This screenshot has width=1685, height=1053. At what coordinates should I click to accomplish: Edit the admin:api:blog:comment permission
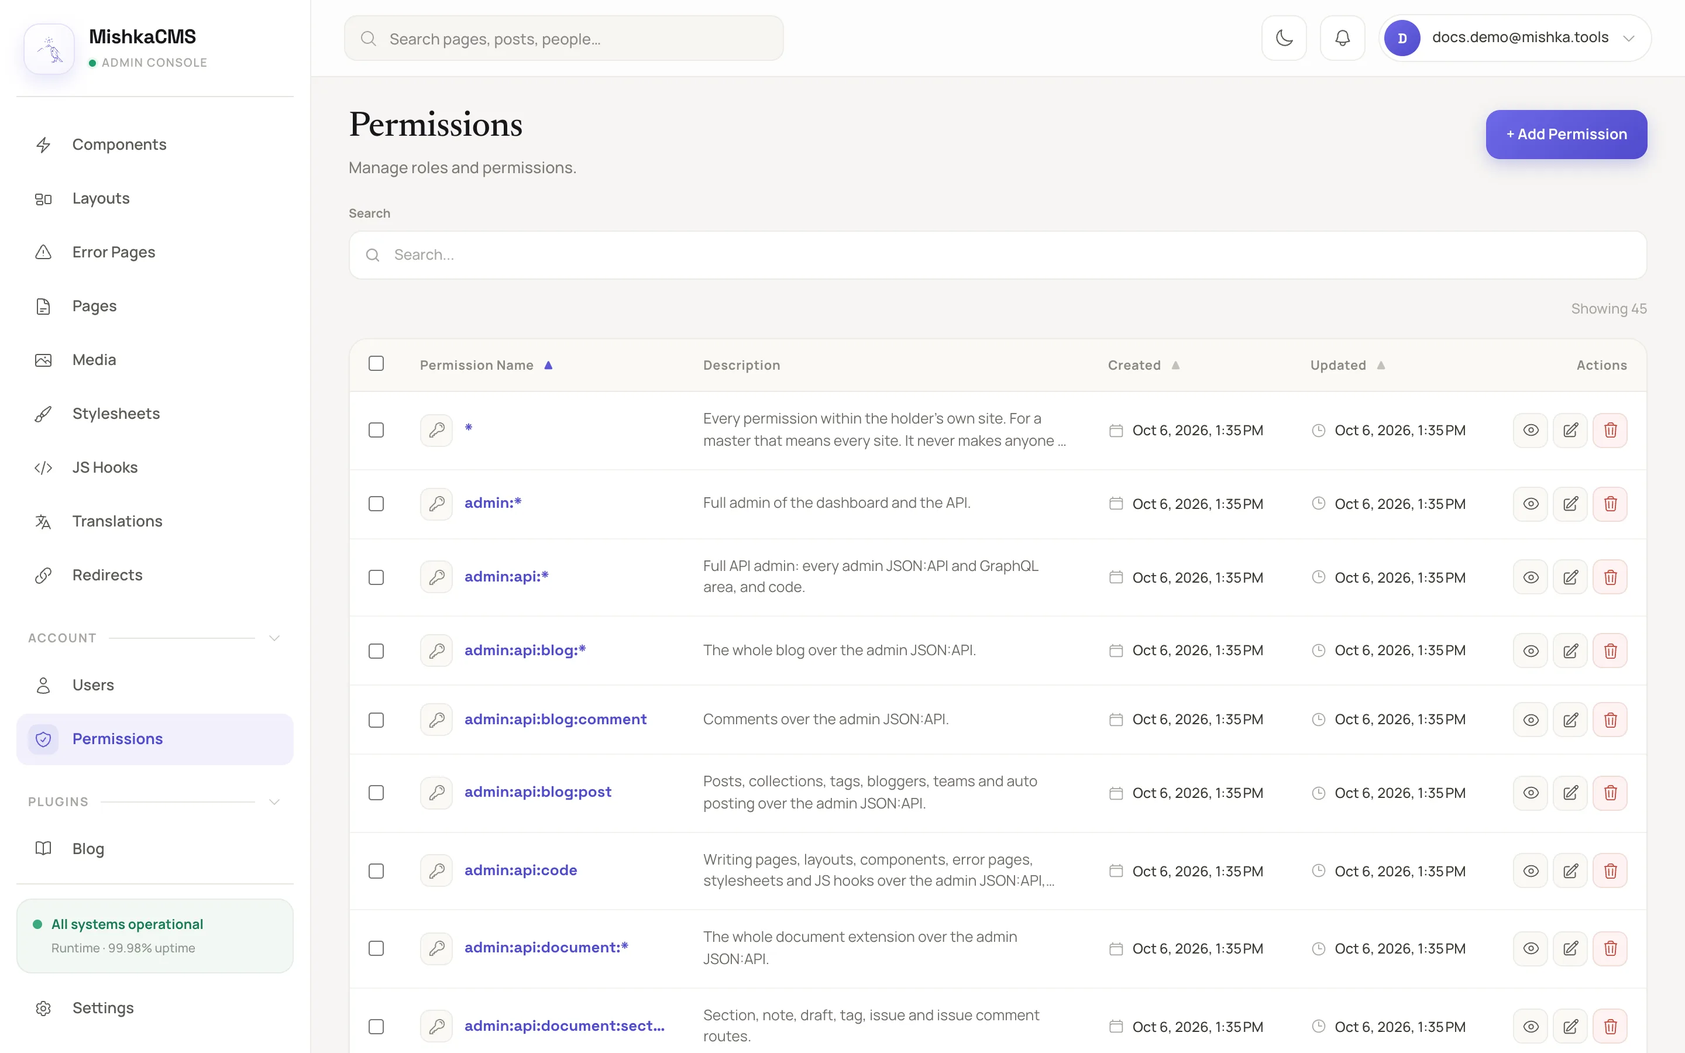coord(1570,720)
